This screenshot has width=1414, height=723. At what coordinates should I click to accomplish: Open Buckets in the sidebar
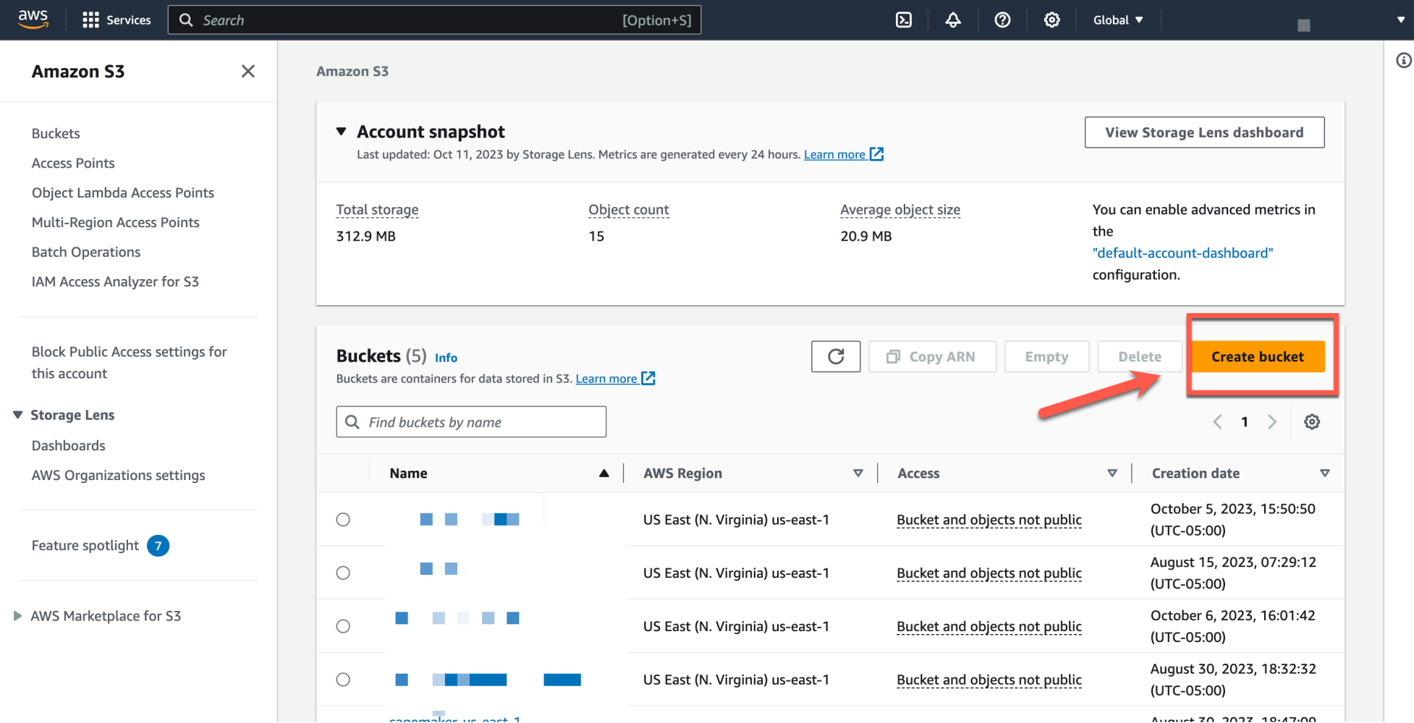56,134
